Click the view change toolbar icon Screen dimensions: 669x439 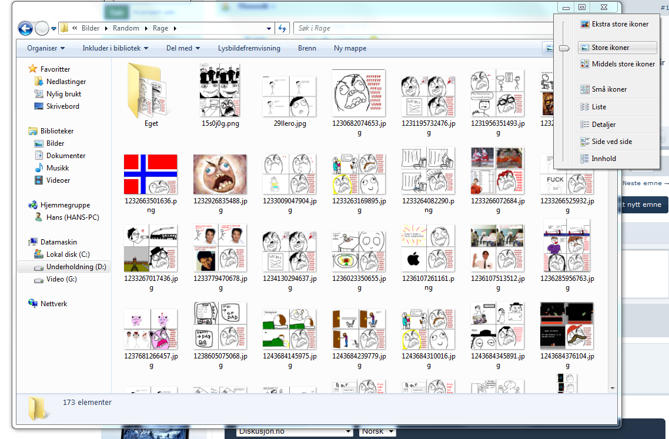click(548, 48)
